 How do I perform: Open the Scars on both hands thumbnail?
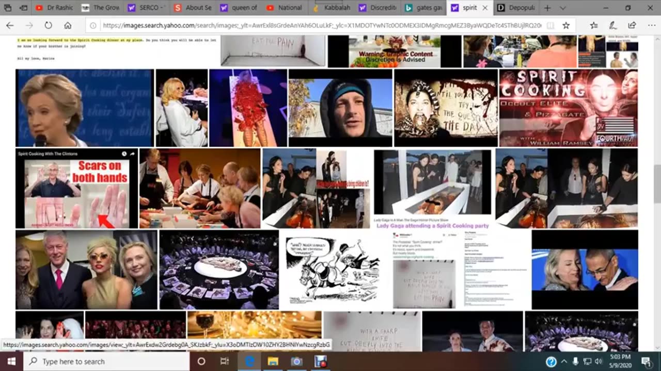76,188
